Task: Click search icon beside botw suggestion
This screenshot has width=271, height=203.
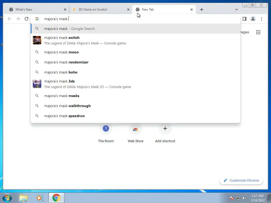Action: coord(37,72)
